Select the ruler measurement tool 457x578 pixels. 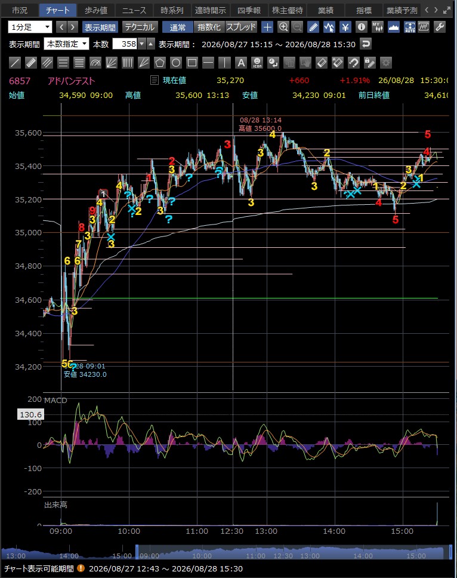pyautogui.click(x=31, y=63)
